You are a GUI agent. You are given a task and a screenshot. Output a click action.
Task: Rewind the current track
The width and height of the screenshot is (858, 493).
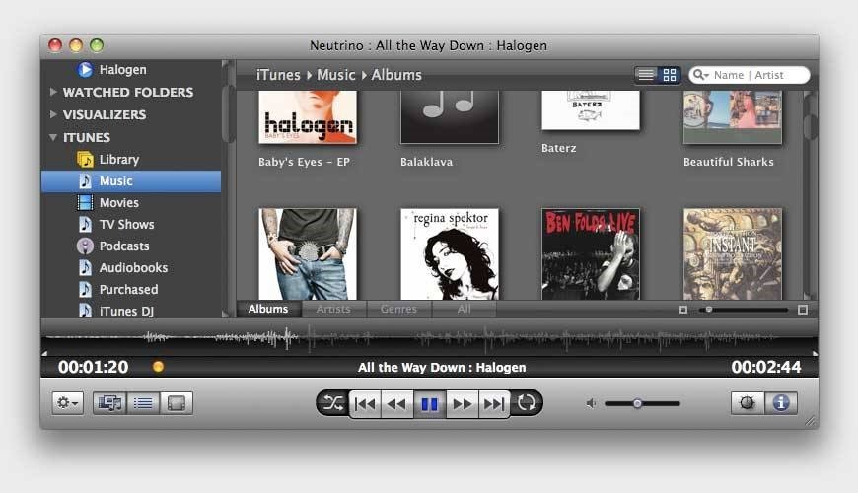pyautogui.click(x=396, y=404)
